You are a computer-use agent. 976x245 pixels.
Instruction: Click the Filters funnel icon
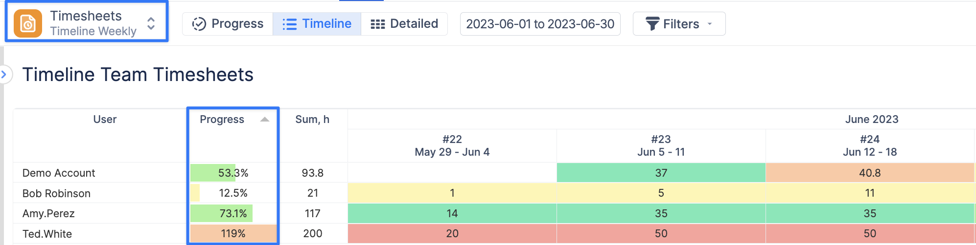652,24
